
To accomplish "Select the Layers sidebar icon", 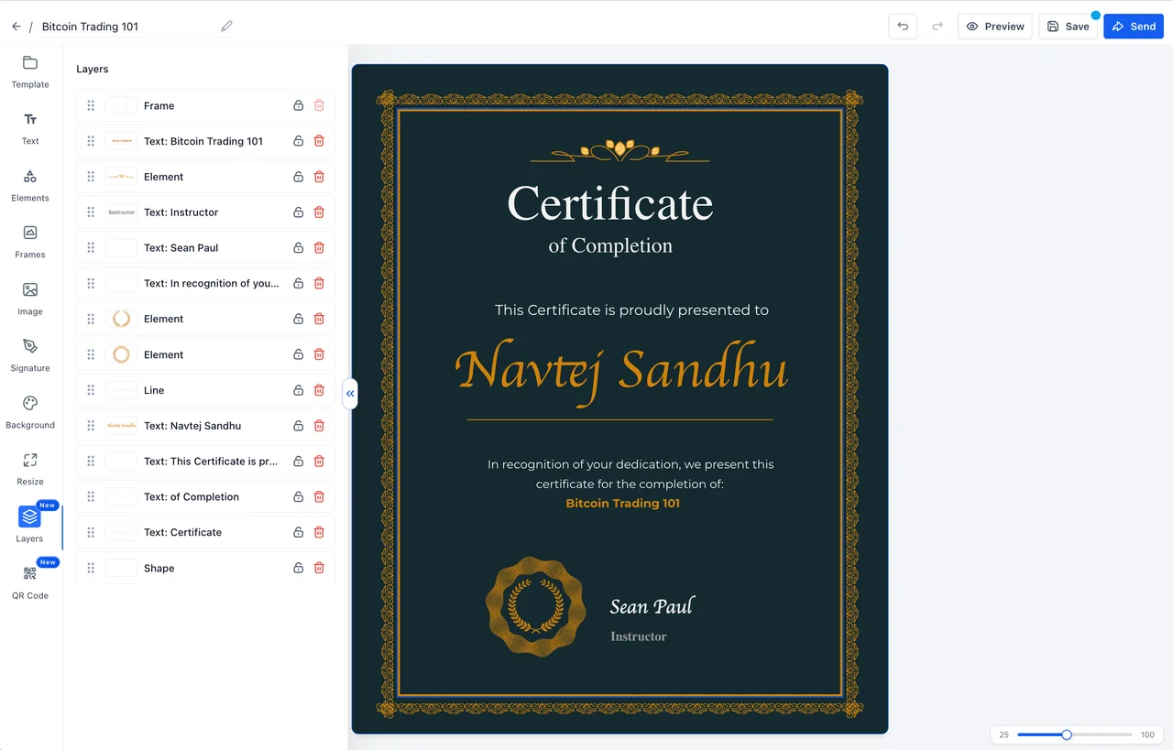I will pyautogui.click(x=29, y=517).
